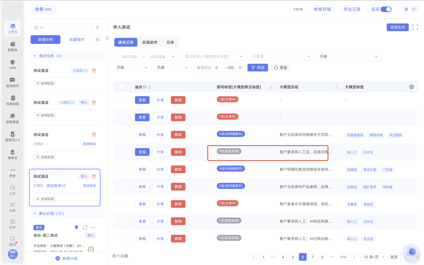Open the second 不限 dropdown before 通话时长
This screenshot has height=265, width=424.
[172, 68]
